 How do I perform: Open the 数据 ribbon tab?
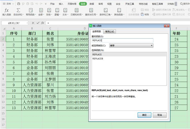click(92, 3)
